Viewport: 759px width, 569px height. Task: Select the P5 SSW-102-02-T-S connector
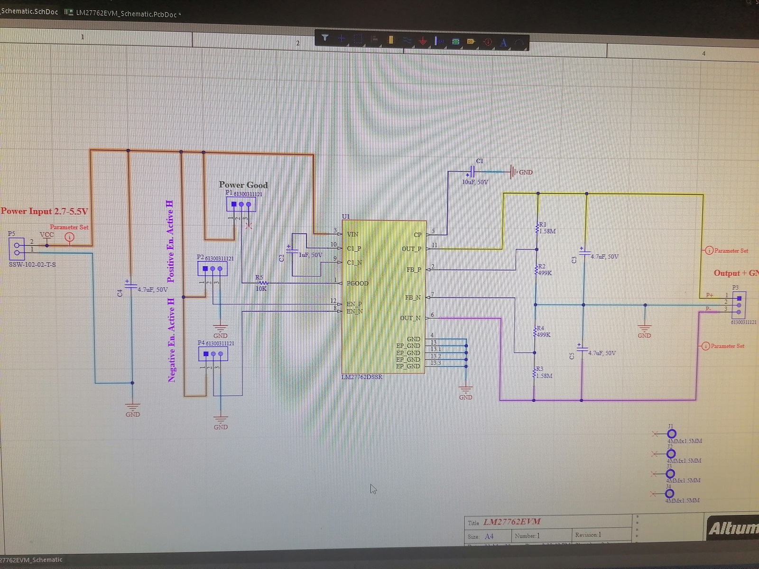17,248
